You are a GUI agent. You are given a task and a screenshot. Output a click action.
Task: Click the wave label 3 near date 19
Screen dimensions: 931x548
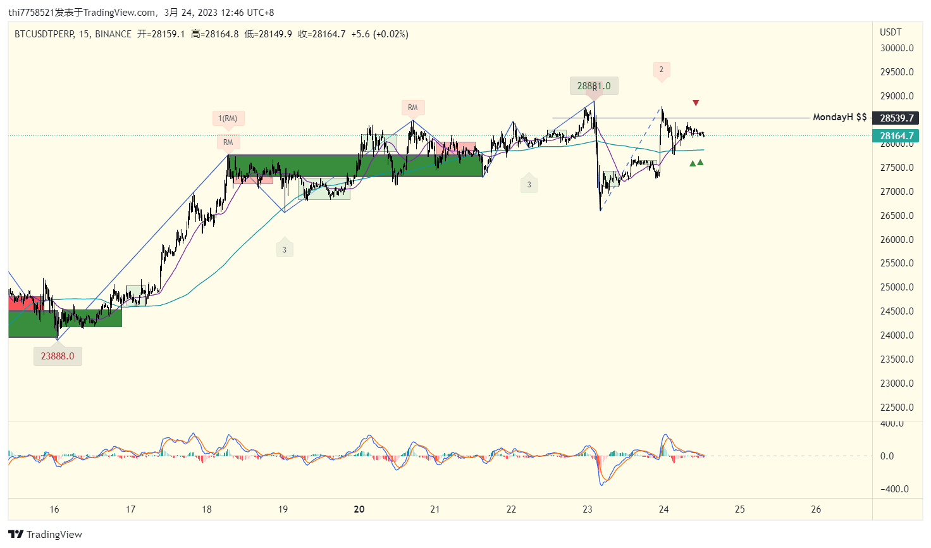(285, 249)
